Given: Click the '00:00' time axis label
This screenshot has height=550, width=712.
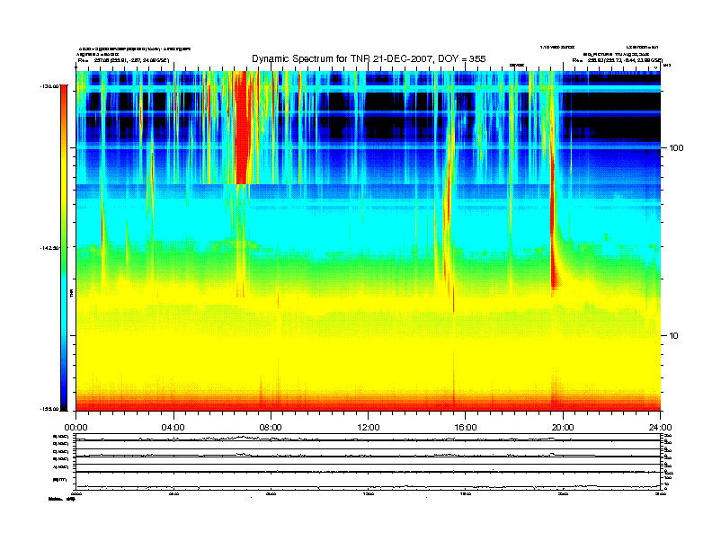Looking at the screenshot, I should point(76,428).
